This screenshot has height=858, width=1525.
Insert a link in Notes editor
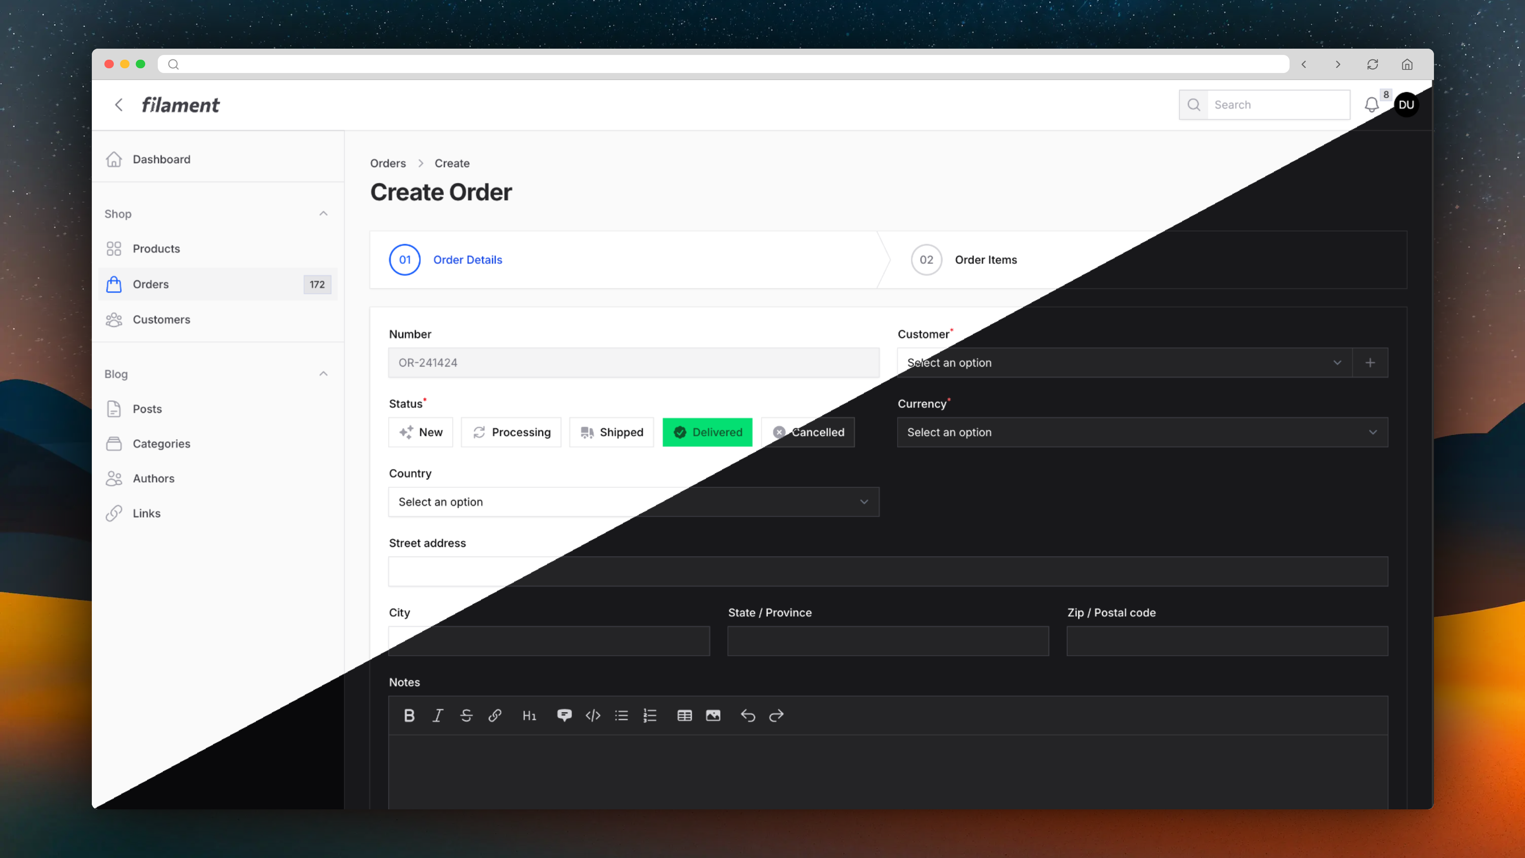coord(495,715)
